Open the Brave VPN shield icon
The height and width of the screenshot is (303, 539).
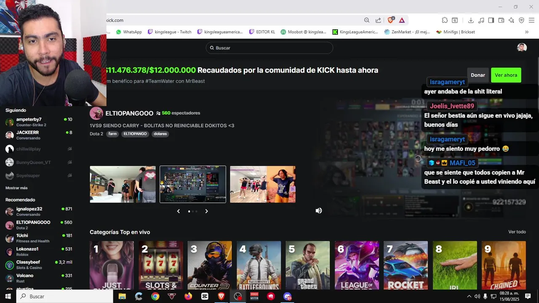pos(521,20)
